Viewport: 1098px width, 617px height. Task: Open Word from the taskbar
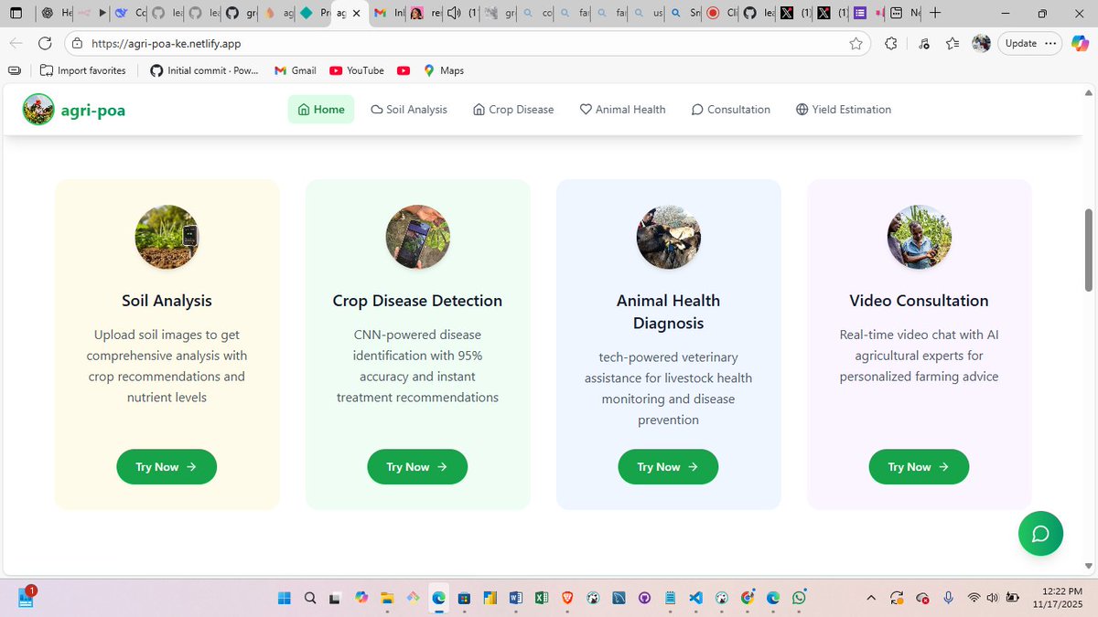(515, 598)
